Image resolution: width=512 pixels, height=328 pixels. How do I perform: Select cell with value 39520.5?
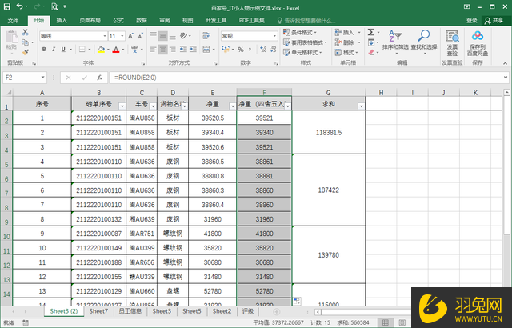click(x=212, y=118)
